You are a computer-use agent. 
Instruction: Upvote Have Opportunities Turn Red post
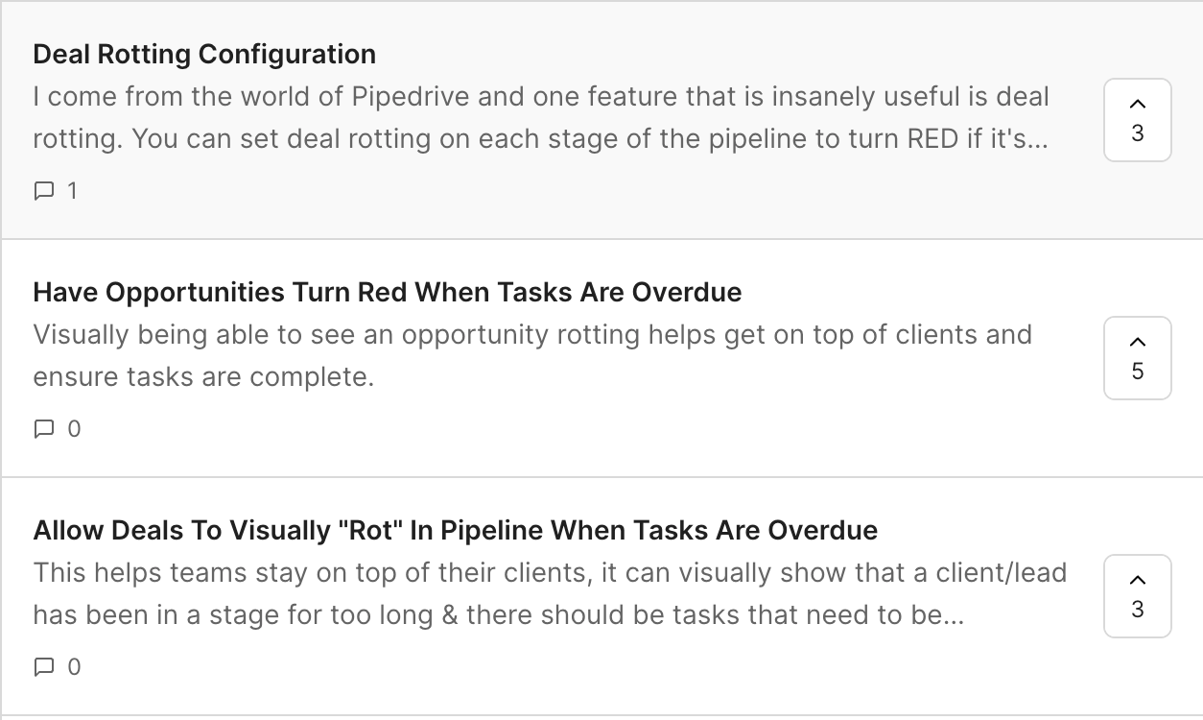pyautogui.click(x=1138, y=358)
